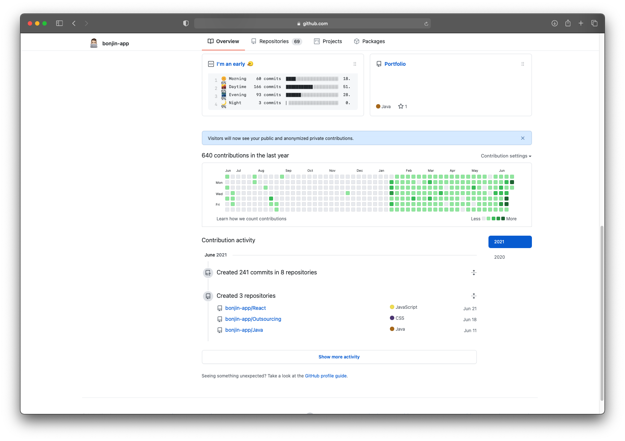Open the bonjin-app/React repository
Image resolution: width=625 pixels, height=441 pixels.
pos(245,308)
